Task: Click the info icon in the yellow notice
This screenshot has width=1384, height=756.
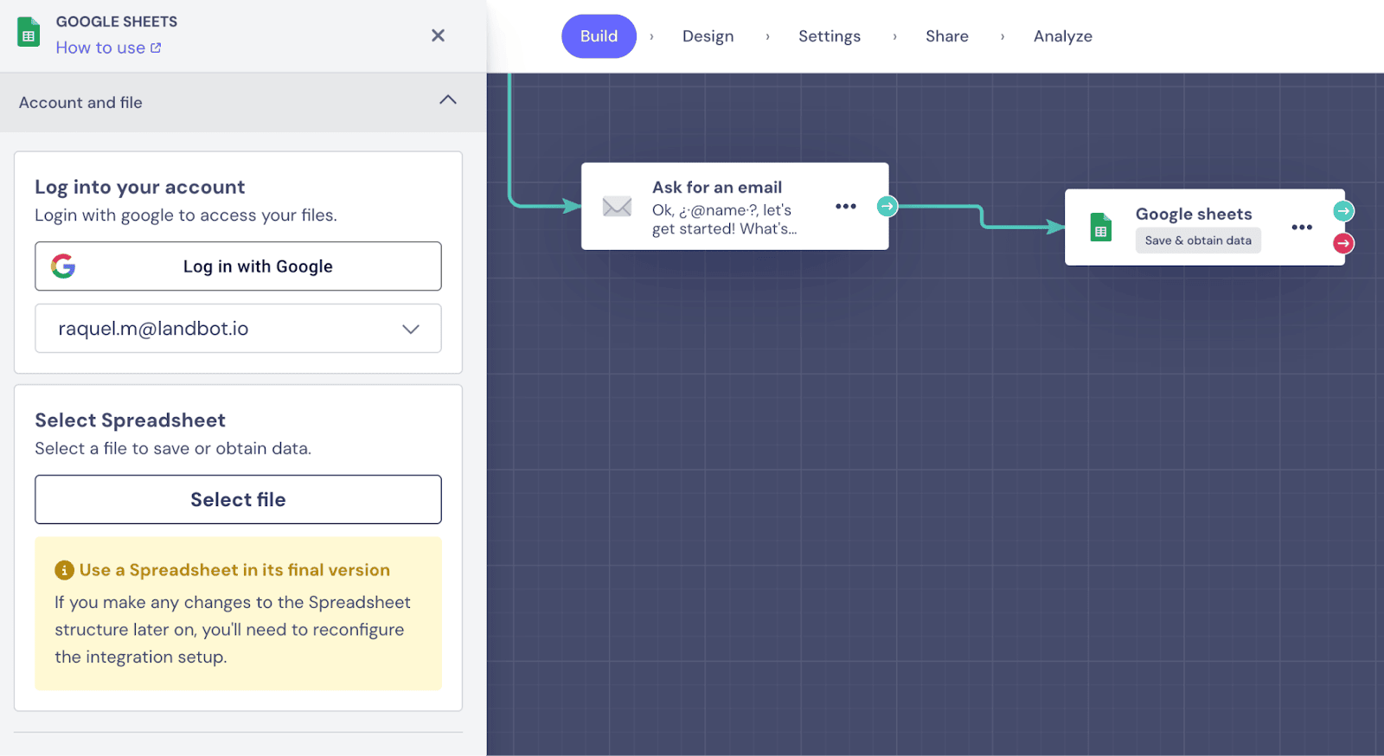Action: 64,570
